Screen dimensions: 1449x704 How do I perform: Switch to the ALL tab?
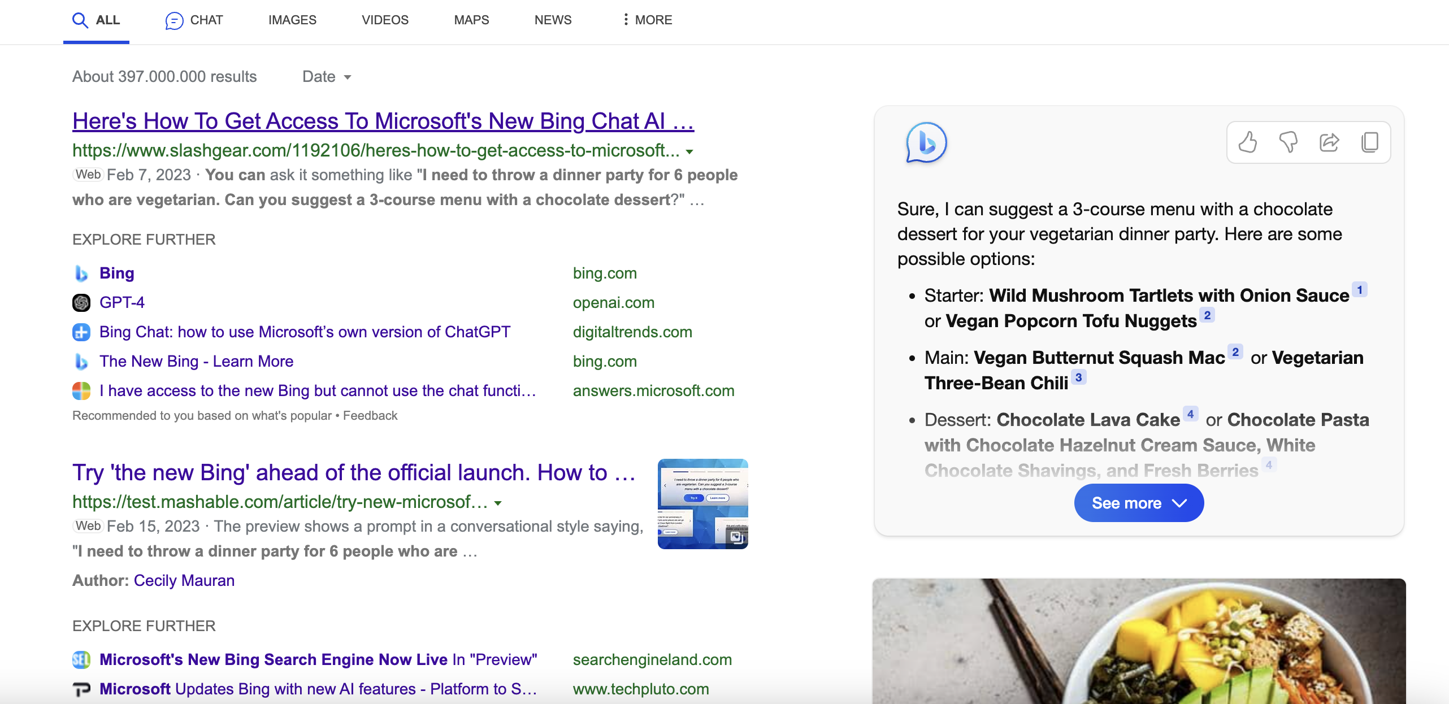pos(96,21)
